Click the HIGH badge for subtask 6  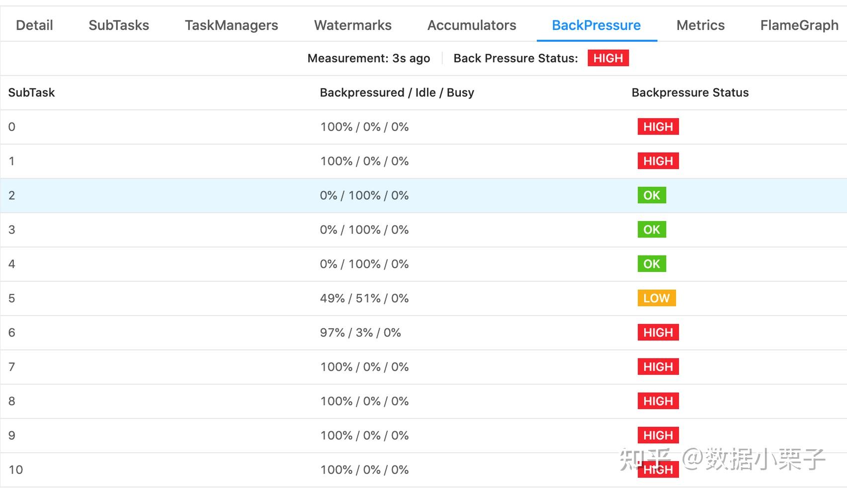coord(658,332)
